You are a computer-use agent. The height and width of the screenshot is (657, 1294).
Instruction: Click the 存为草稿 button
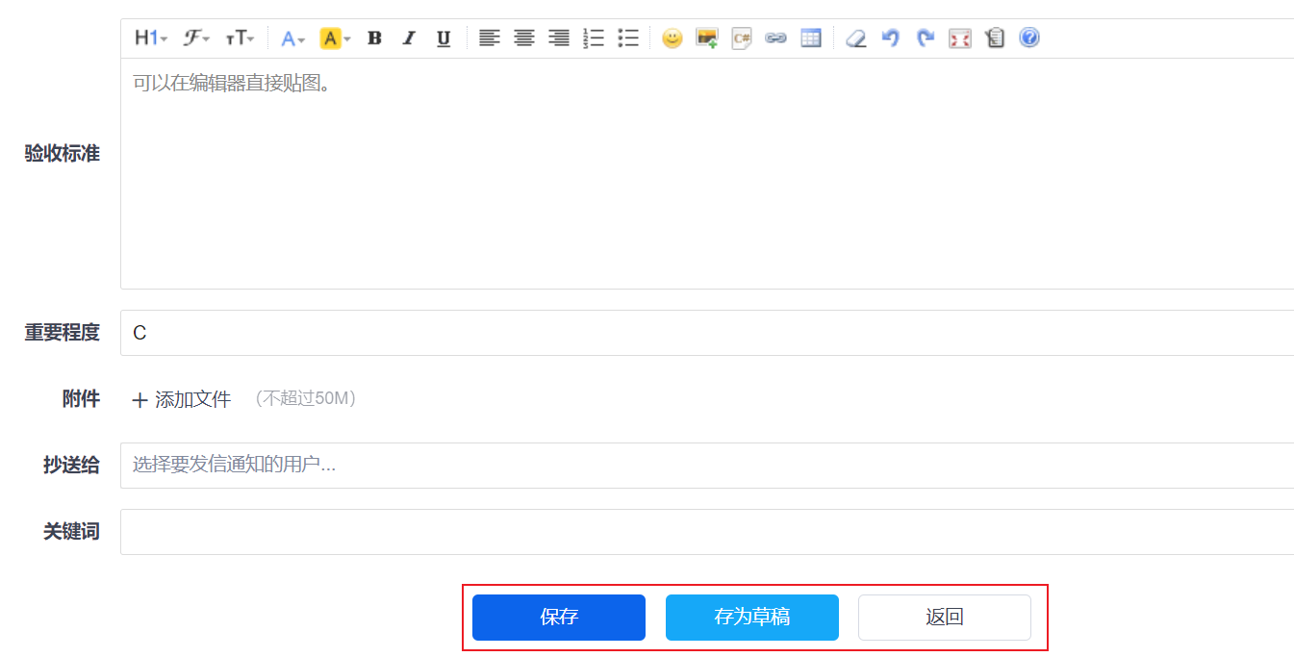(752, 618)
